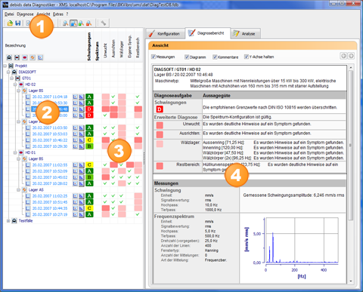Open the Konfiguration tab

coord(165,34)
